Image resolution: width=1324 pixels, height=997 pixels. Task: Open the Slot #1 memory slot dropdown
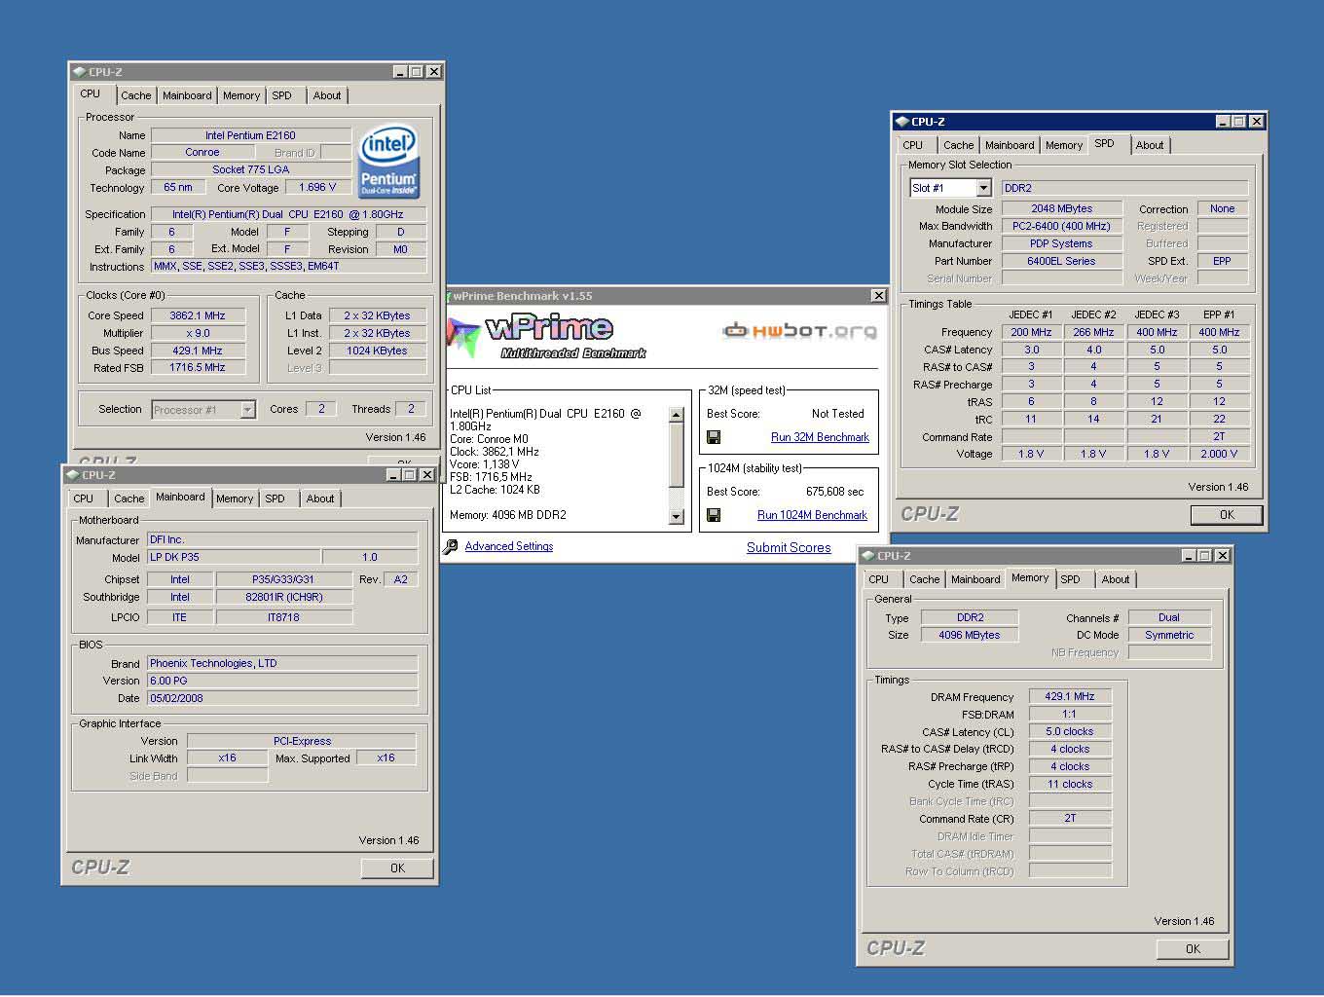point(983,188)
